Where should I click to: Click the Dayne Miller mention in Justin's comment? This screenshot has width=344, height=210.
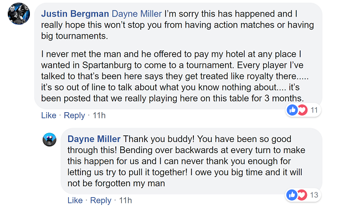click(137, 14)
